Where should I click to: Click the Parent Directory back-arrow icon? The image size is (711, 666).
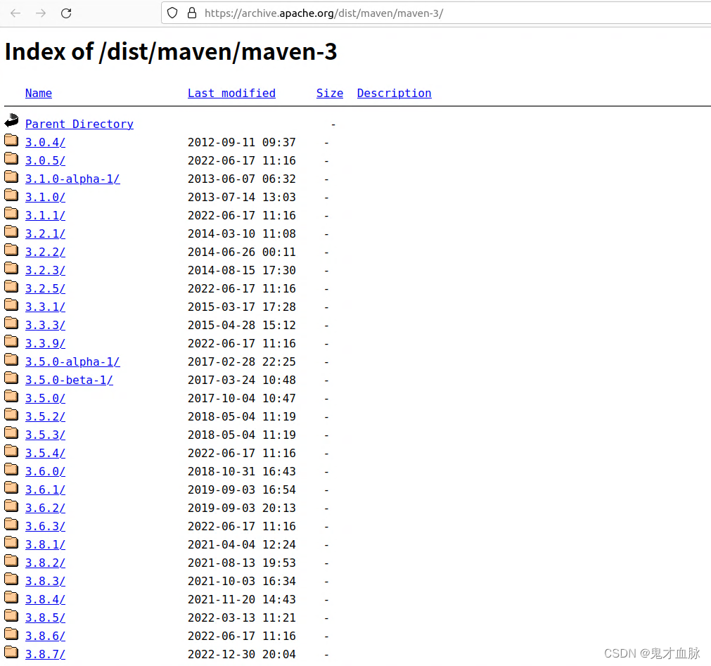[x=11, y=120]
